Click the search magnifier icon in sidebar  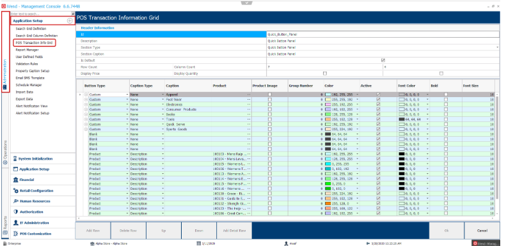[74, 14]
